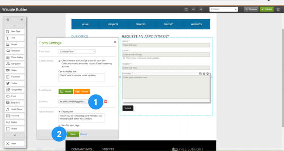Choose the Shape widget
284x151 pixels.
(x=15, y=129)
